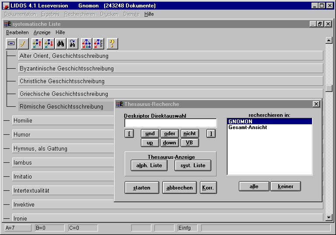
Task: Click the alle button
Action: (x=254, y=186)
